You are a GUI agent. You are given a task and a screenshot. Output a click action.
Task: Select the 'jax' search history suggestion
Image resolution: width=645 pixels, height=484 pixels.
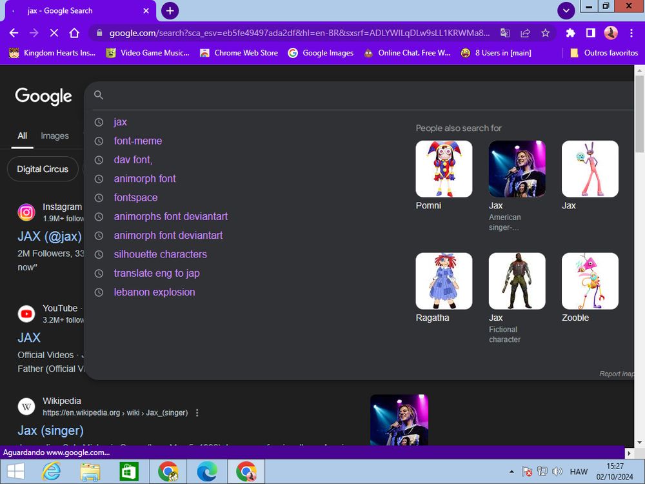pos(120,122)
